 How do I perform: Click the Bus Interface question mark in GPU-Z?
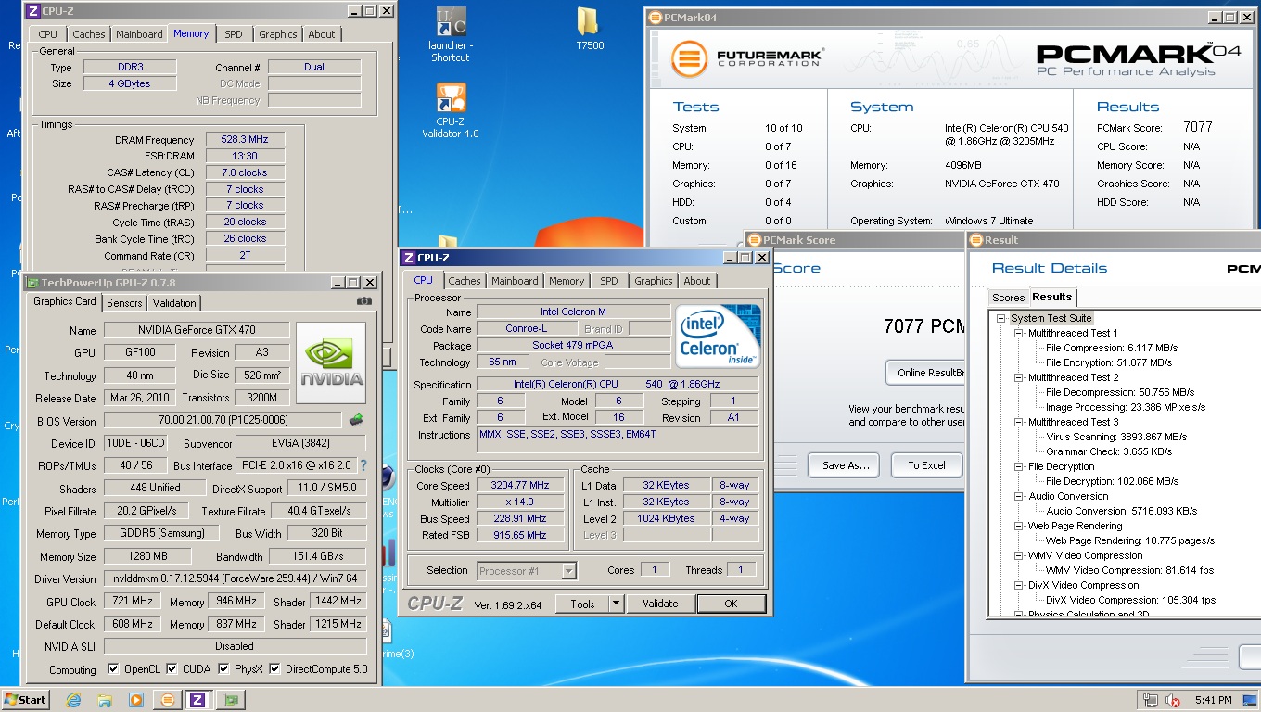pyautogui.click(x=363, y=465)
